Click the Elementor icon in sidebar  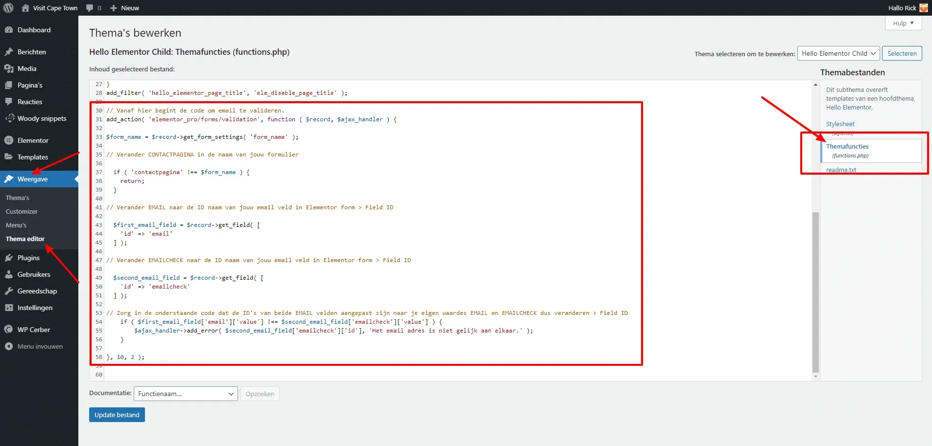click(x=9, y=140)
